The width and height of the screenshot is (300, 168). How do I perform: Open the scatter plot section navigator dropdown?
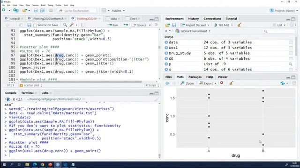click(x=31, y=85)
